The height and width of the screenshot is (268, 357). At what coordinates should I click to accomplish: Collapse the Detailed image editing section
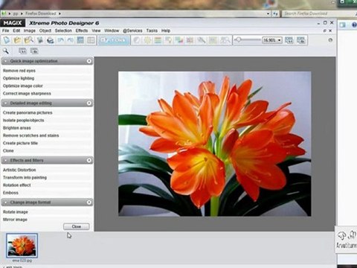point(89,103)
